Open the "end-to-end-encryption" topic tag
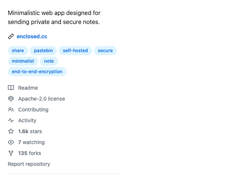The image size is (243, 176). 37,72
